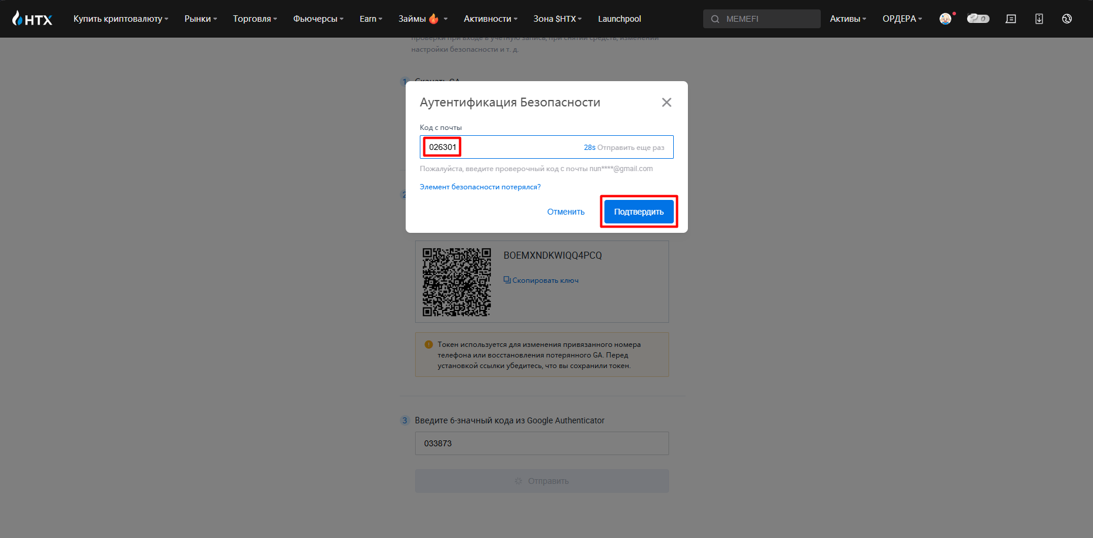The image size is (1093, 538).
Task: Click the Отменить button
Action: point(566,212)
